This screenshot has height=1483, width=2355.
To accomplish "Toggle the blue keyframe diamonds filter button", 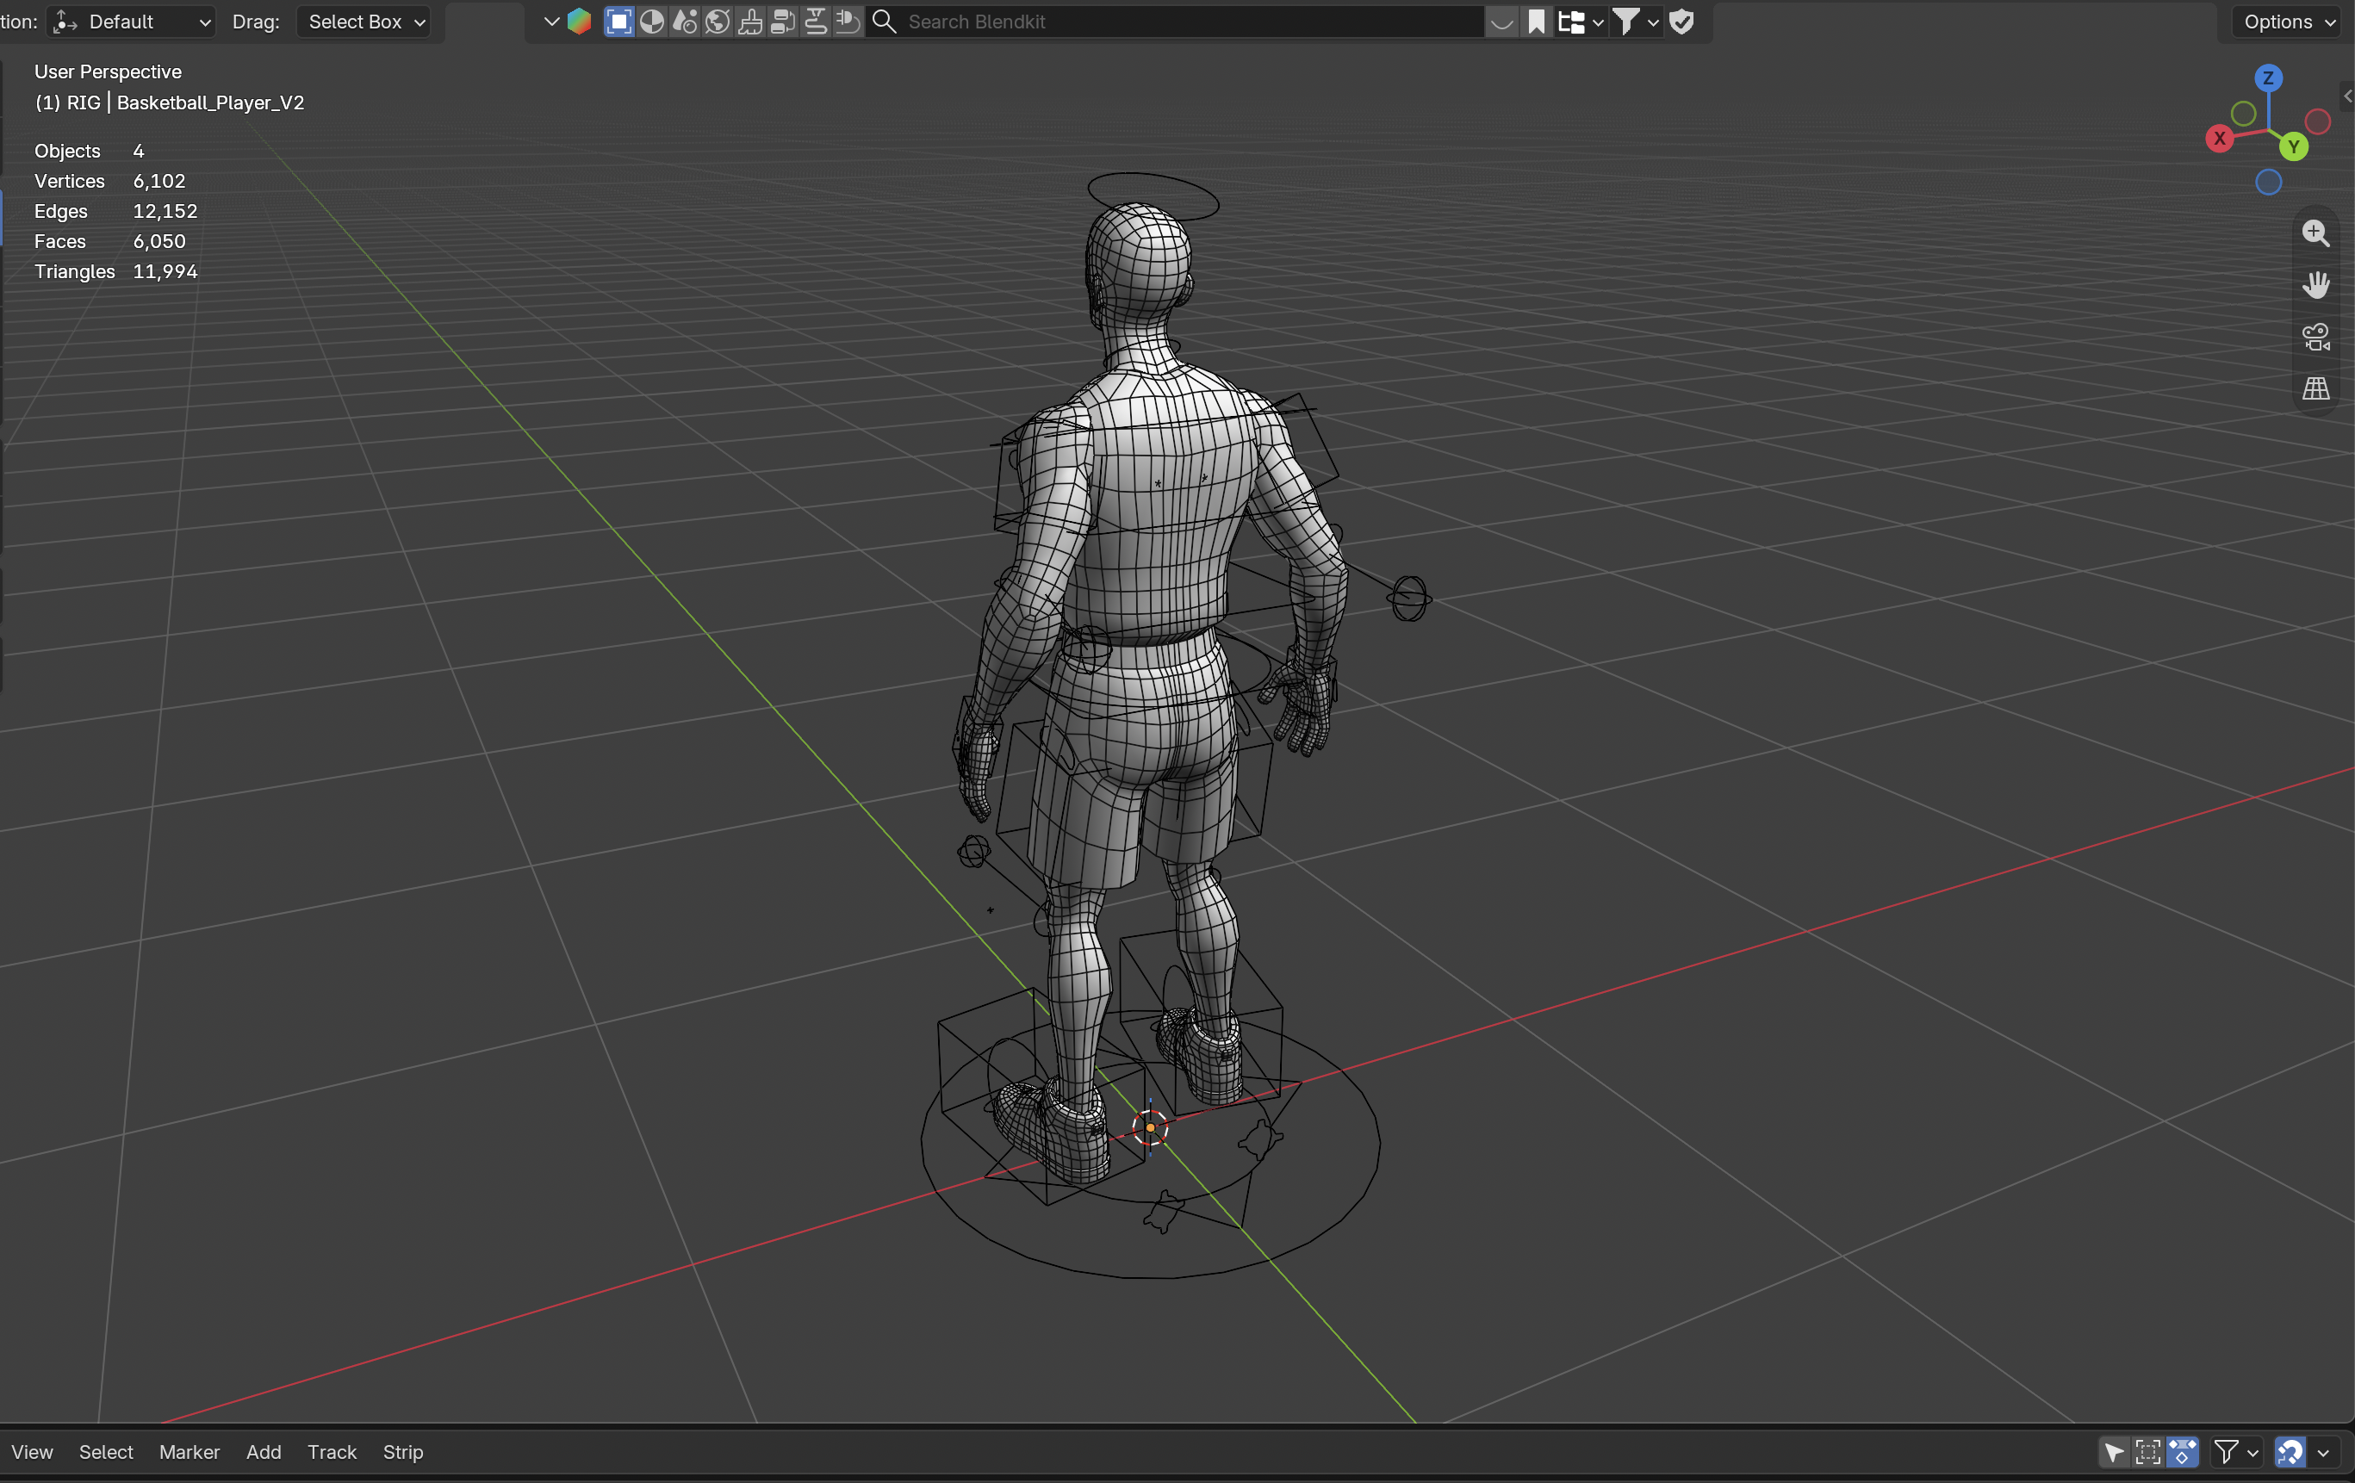I will coord(2182,1452).
